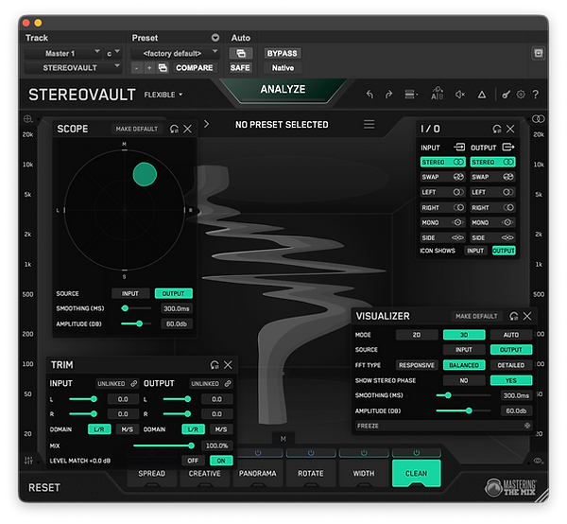Click the undo arrow icon

[369, 95]
